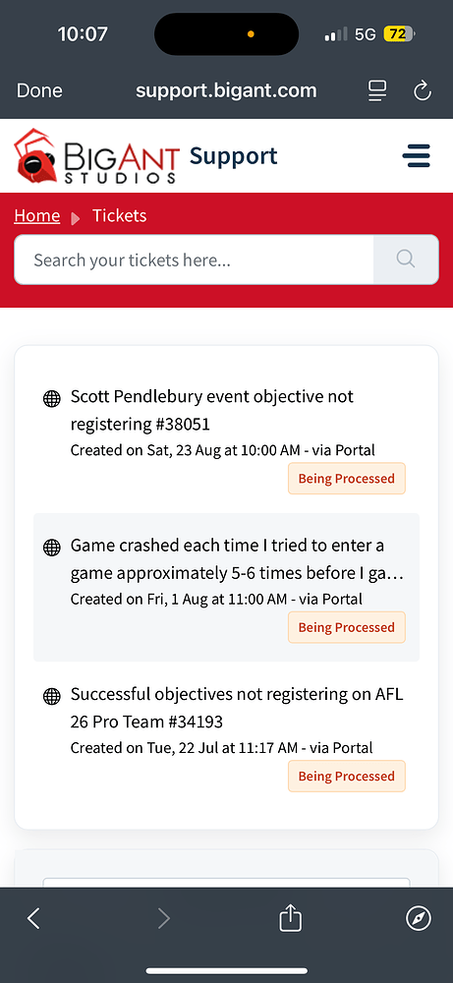This screenshot has height=983, width=453.
Task: Open the hamburger navigation menu
Action: click(x=416, y=155)
